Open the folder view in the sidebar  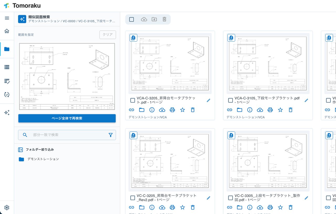click(x=7, y=49)
